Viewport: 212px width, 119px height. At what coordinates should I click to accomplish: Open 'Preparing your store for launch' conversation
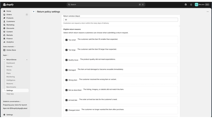point(15,105)
